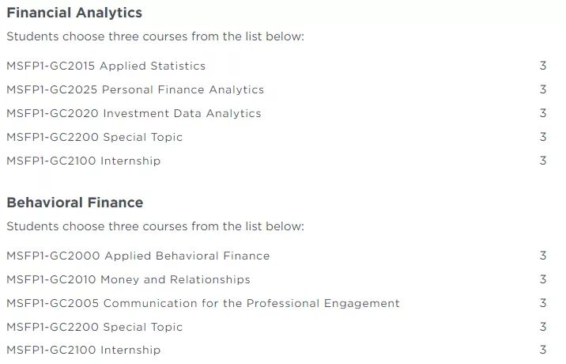Click the instruction text under Behavioral Finance

tap(155, 227)
